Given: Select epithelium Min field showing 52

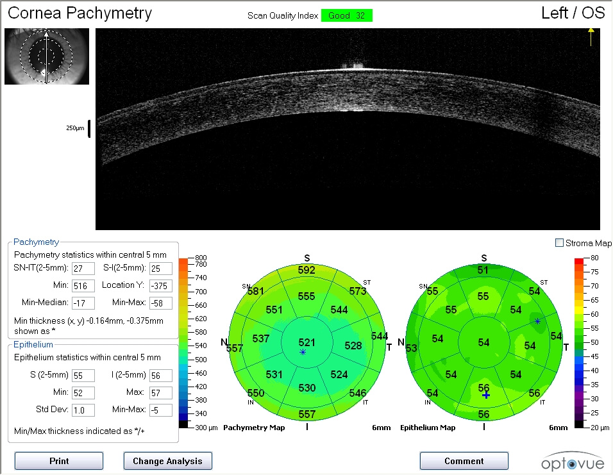Looking at the screenshot, I should click(x=83, y=393).
